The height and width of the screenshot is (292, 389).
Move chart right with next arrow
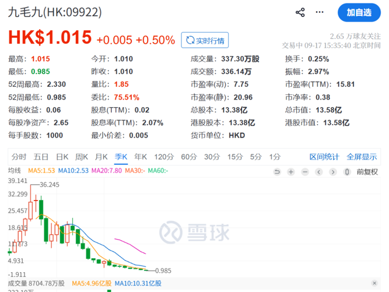(333, 172)
